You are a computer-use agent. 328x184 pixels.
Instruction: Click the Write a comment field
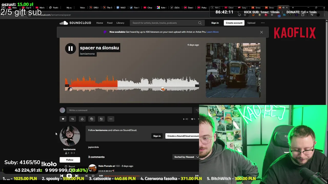point(129,110)
